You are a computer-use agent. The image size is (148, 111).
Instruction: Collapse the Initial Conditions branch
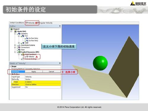[x=19, y=54]
